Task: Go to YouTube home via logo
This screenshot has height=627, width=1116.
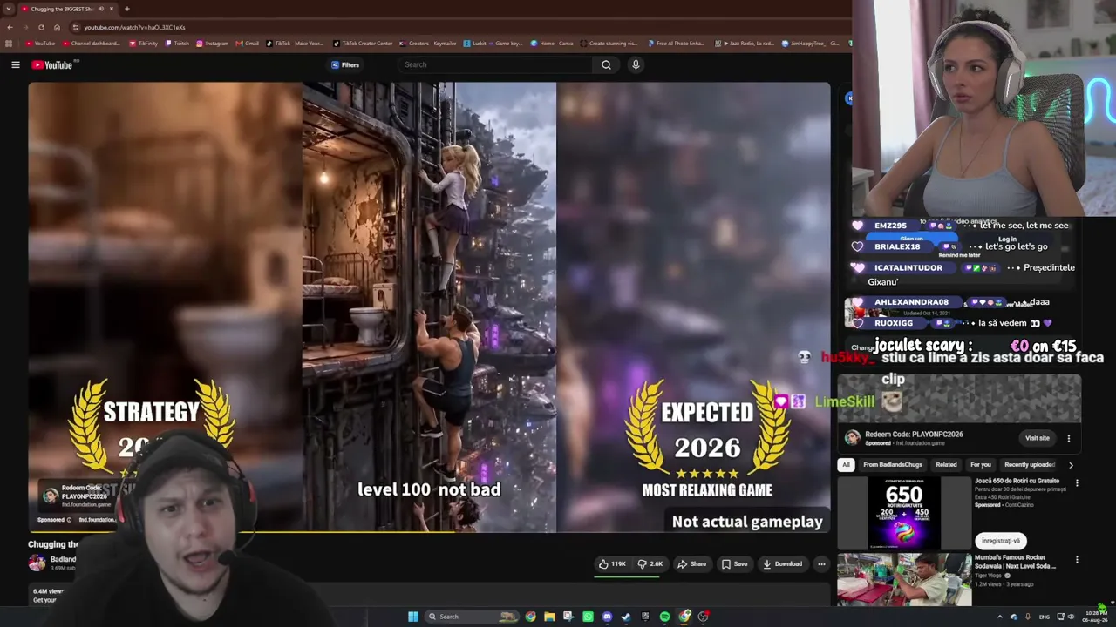Action: tap(52, 64)
